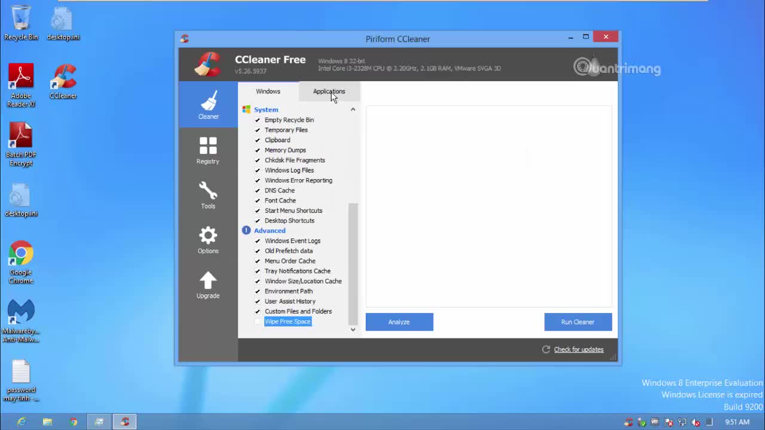The width and height of the screenshot is (765, 430).
Task: Click the blue info icon beside Advanced
Action: coord(246,231)
